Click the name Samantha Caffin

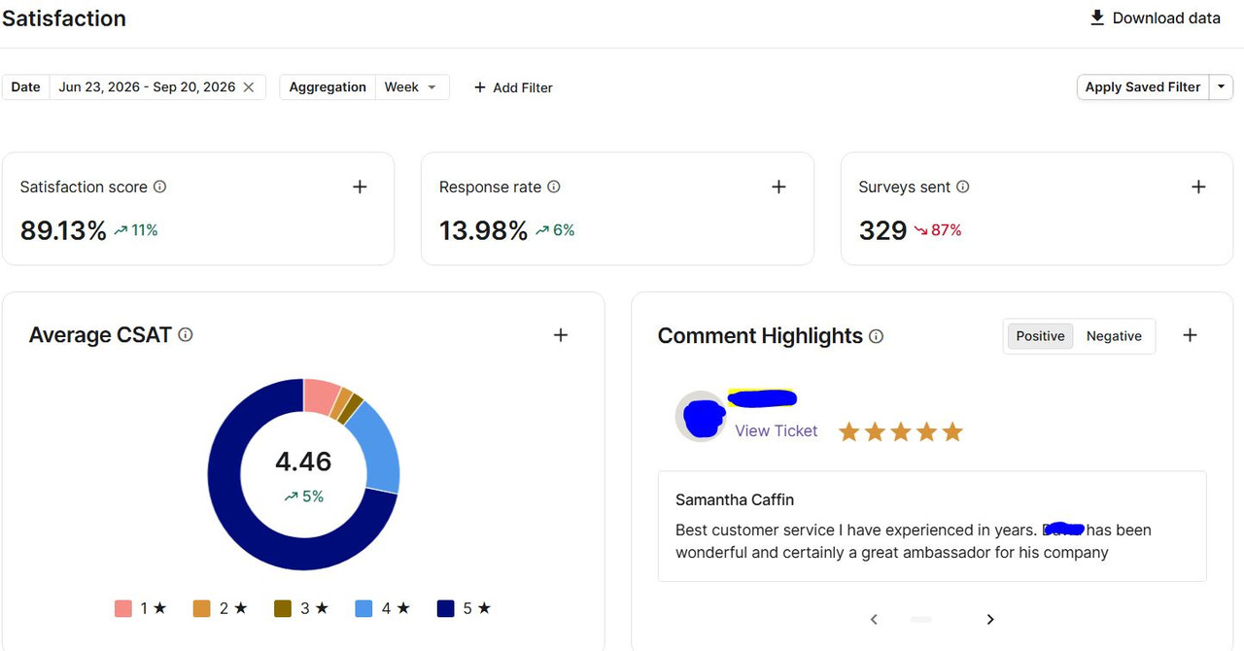735,499
